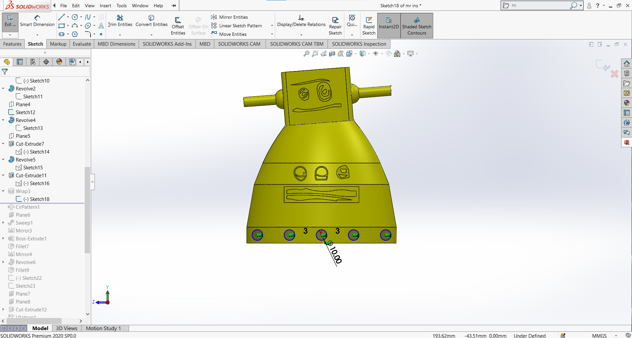This screenshot has width=632, height=338.
Task: Collapse the Revolve2 tree node
Action: [3, 88]
